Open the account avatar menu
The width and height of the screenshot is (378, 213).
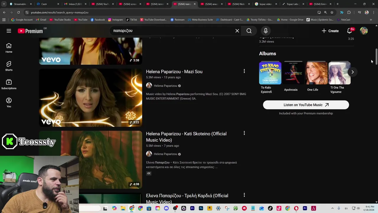tap(364, 31)
